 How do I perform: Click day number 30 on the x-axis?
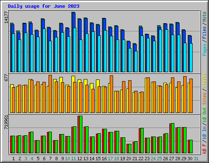[190, 159]
